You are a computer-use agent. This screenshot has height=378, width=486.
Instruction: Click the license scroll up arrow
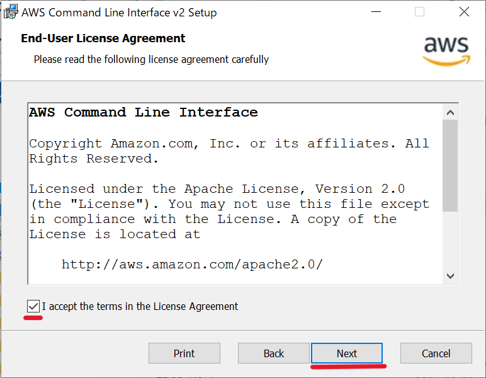tap(450, 113)
